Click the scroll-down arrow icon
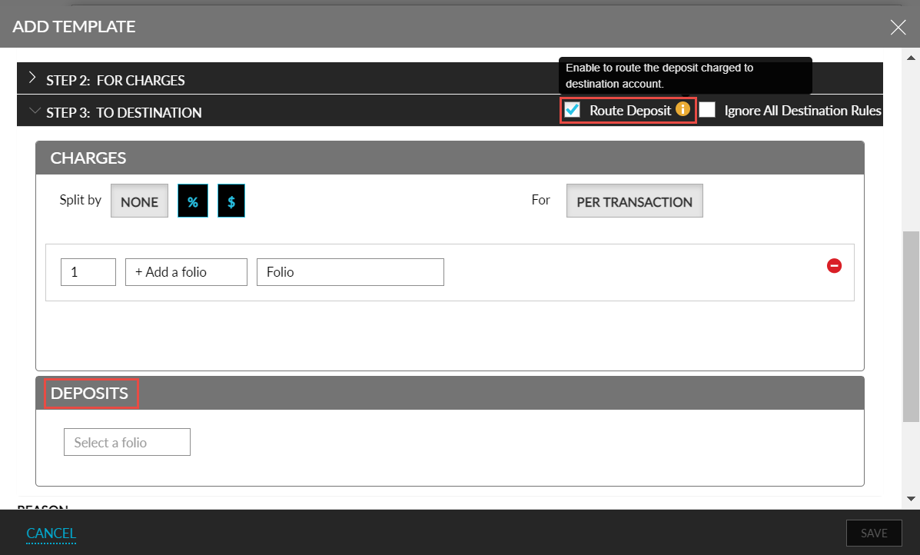This screenshot has height=555, width=920. (912, 498)
